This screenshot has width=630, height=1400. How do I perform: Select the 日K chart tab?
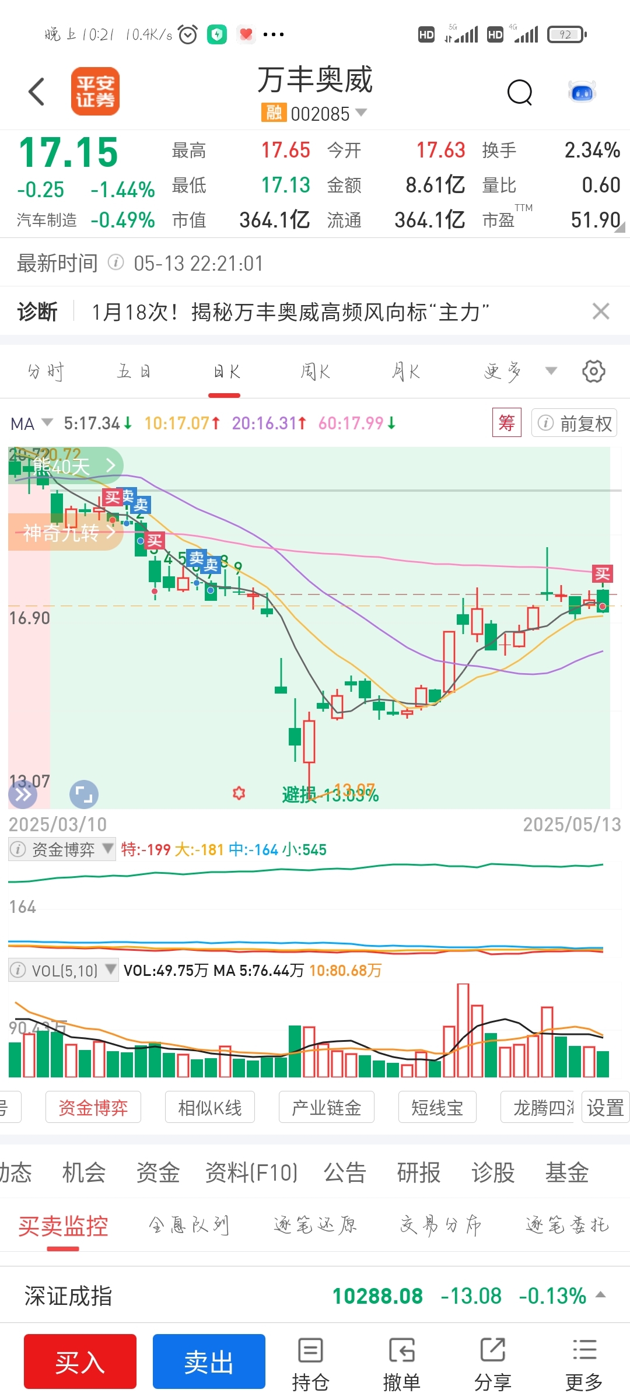pos(226,372)
